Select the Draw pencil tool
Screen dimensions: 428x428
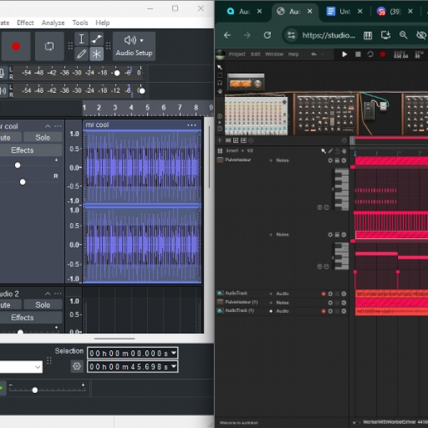pos(81,53)
